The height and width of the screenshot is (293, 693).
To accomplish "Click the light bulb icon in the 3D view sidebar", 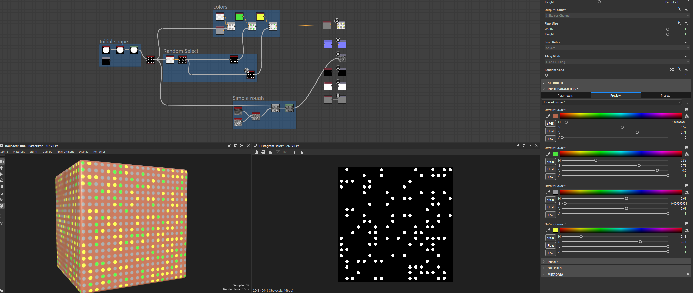I will (2, 168).
